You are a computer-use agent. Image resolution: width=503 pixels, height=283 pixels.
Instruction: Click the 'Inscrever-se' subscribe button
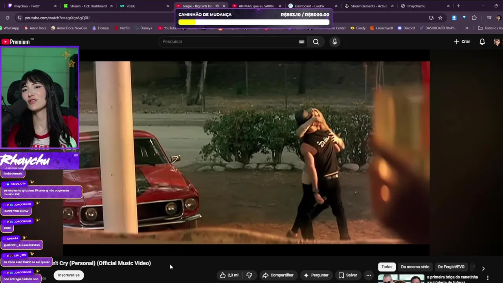(69, 275)
